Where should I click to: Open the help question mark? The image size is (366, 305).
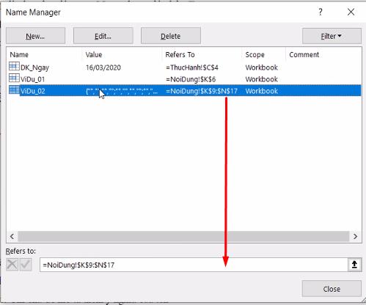[x=321, y=12]
